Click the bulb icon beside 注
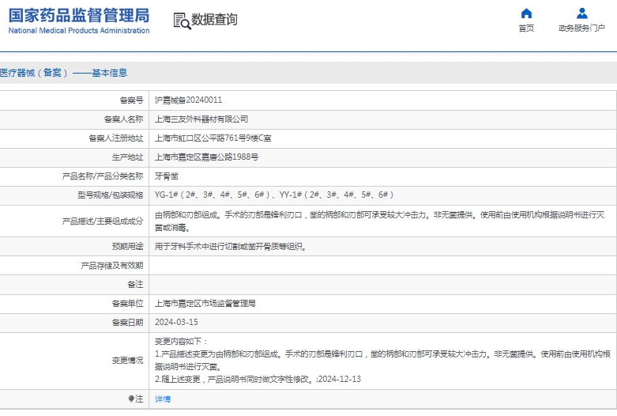Image resolution: width=617 pixels, height=416 pixels. point(131,399)
